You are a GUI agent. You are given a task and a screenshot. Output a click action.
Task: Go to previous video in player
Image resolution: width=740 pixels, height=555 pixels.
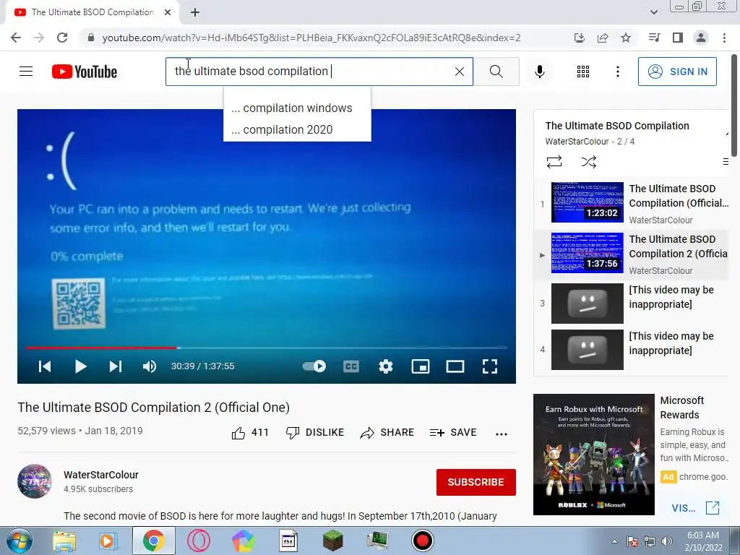click(45, 366)
